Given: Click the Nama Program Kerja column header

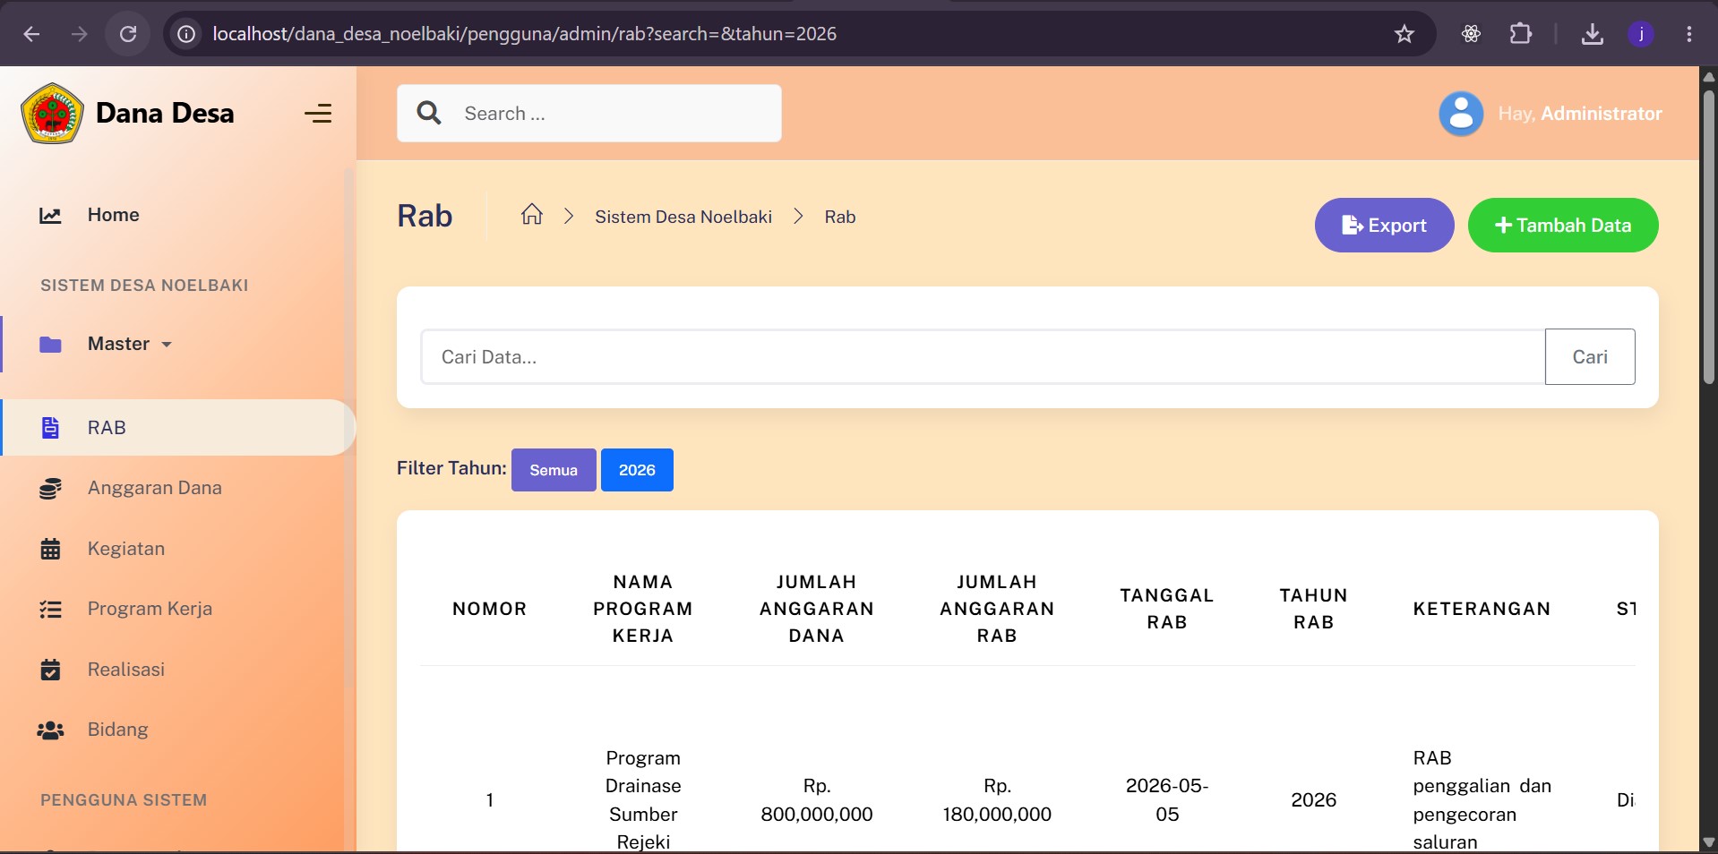Looking at the screenshot, I should tap(643, 609).
